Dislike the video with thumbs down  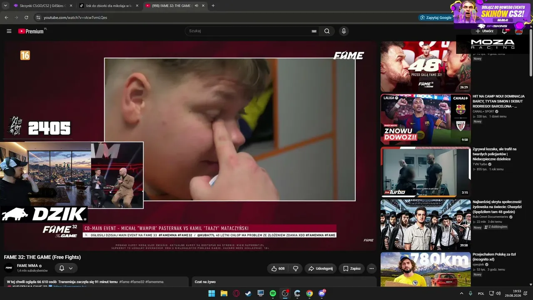296,269
